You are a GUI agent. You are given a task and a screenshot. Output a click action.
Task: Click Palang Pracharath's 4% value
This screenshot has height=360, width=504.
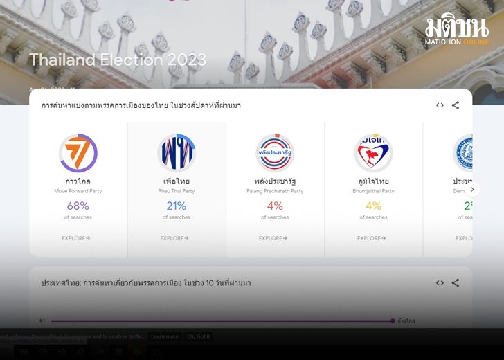(x=275, y=206)
